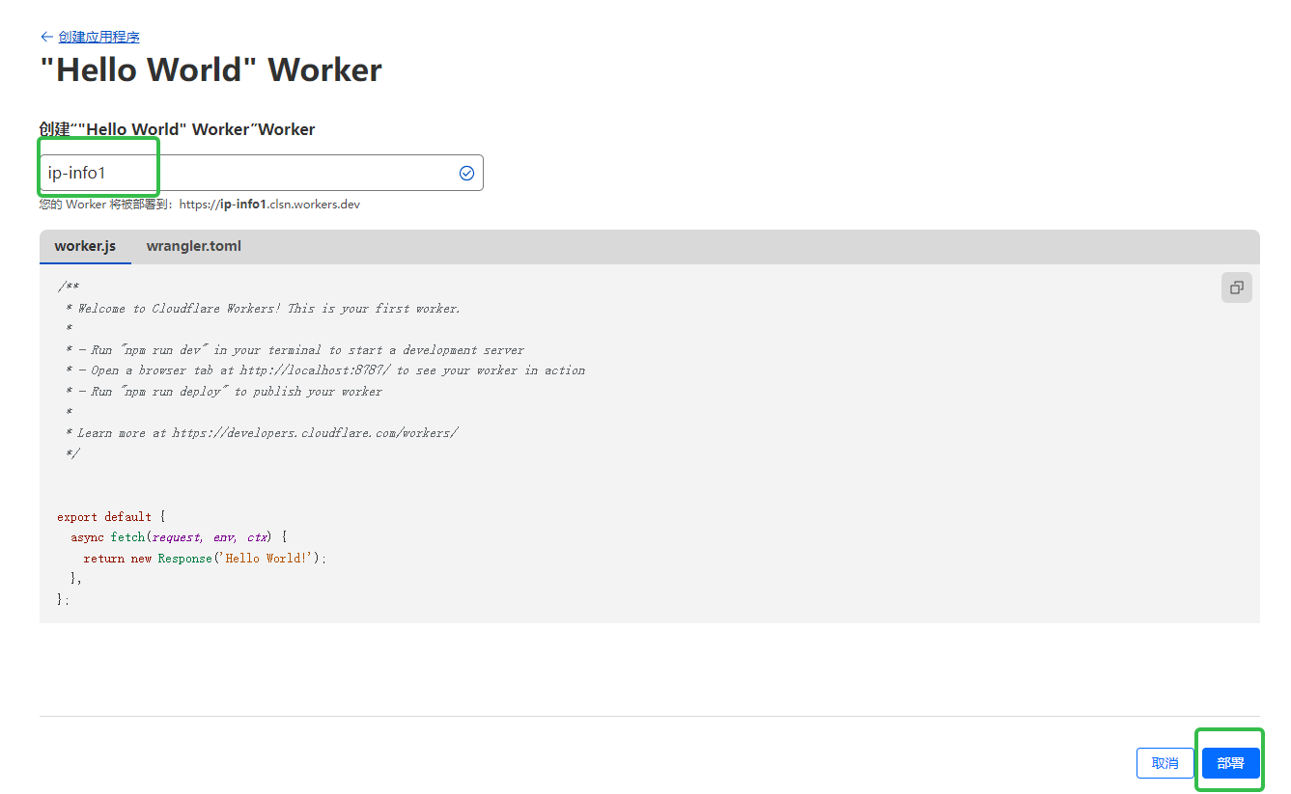Click the line returning new Response('Hello World!')

tap(205, 559)
